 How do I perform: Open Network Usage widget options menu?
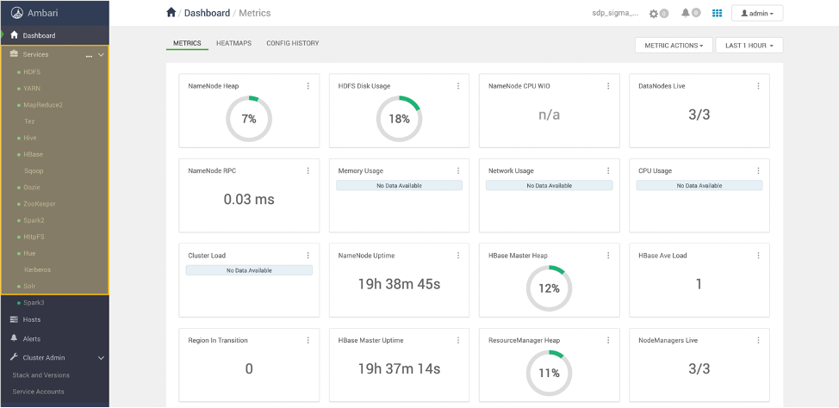608,170
